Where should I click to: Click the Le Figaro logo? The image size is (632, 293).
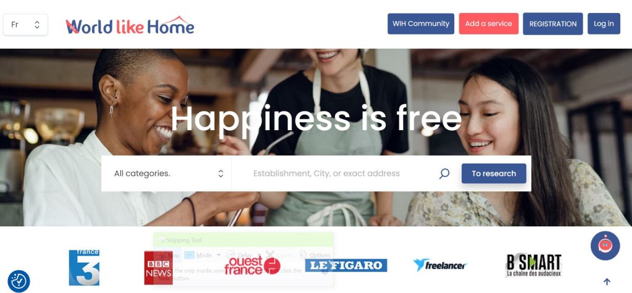pos(346,266)
